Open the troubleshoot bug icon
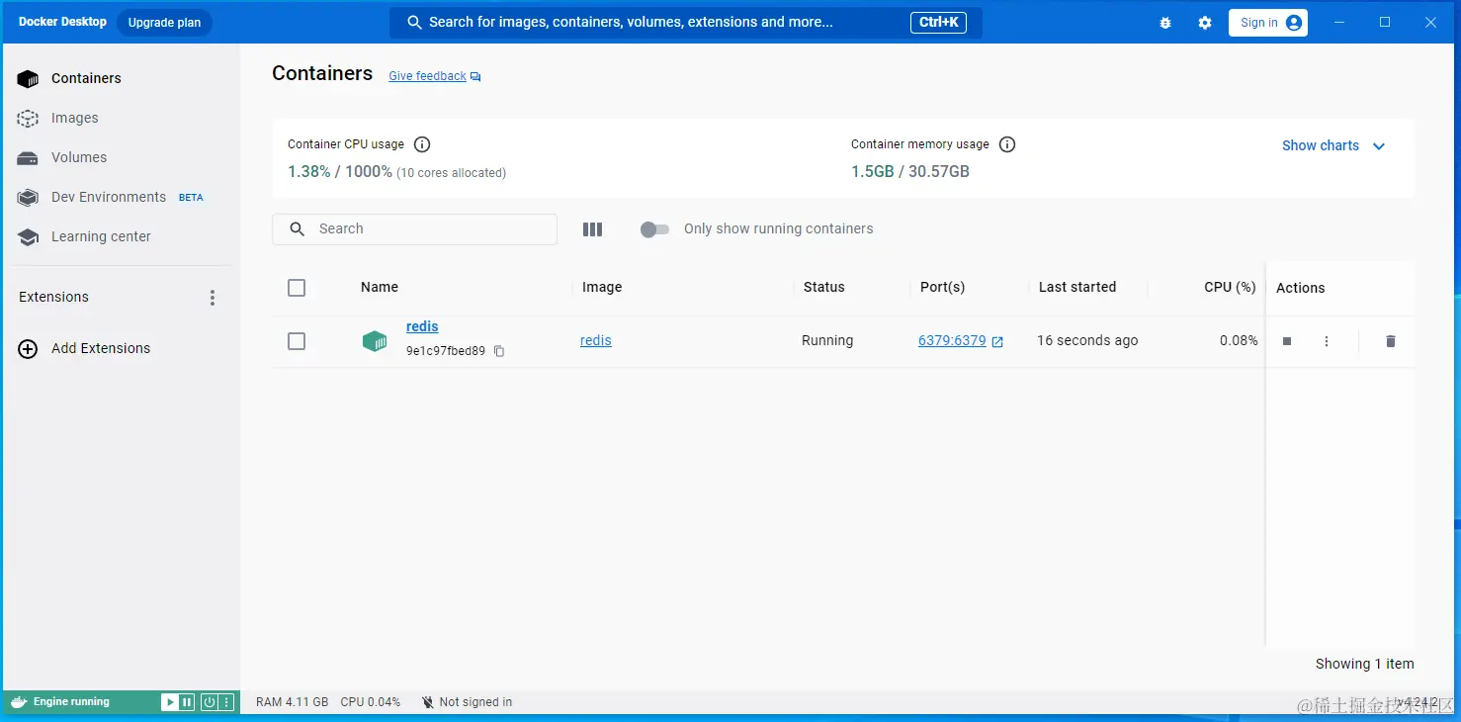This screenshot has height=722, width=1461. tap(1165, 23)
